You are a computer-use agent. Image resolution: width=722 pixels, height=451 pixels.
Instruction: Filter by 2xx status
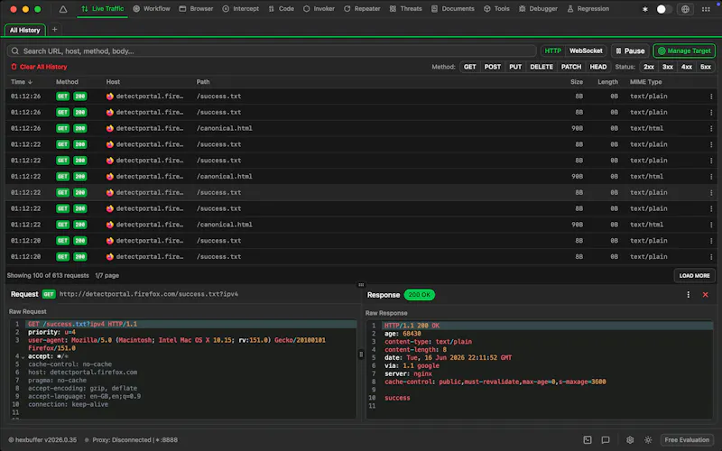pos(649,67)
